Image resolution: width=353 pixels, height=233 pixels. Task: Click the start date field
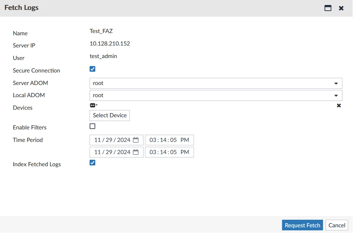pos(117,140)
